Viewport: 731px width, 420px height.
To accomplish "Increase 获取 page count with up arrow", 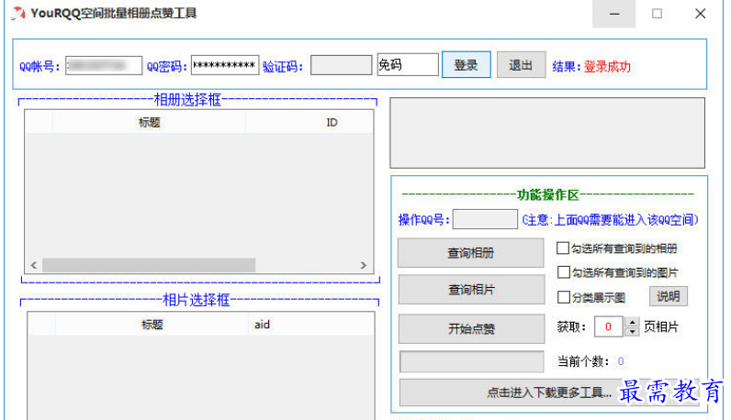I will [x=632, y=322].
